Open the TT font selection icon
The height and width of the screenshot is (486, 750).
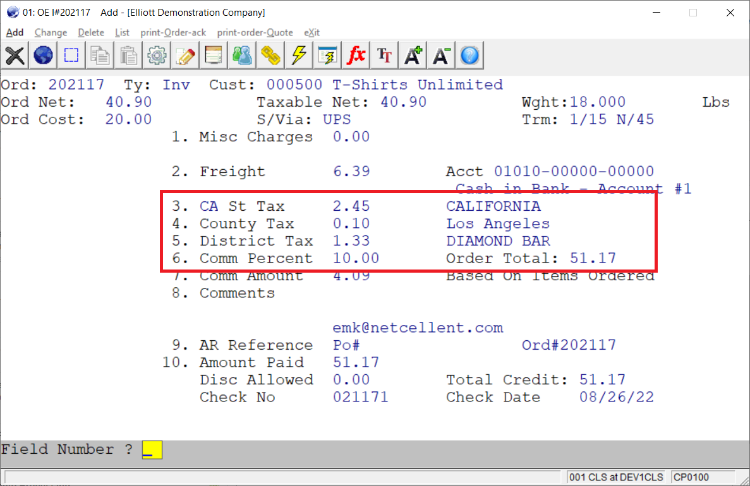[x=384, y=56]
